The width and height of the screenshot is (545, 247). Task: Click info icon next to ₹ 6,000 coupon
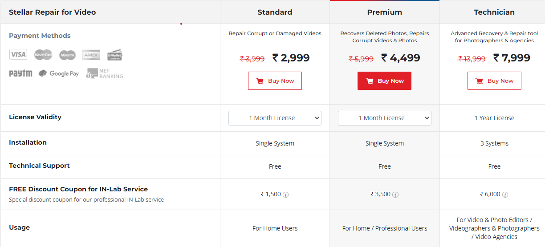505,194
